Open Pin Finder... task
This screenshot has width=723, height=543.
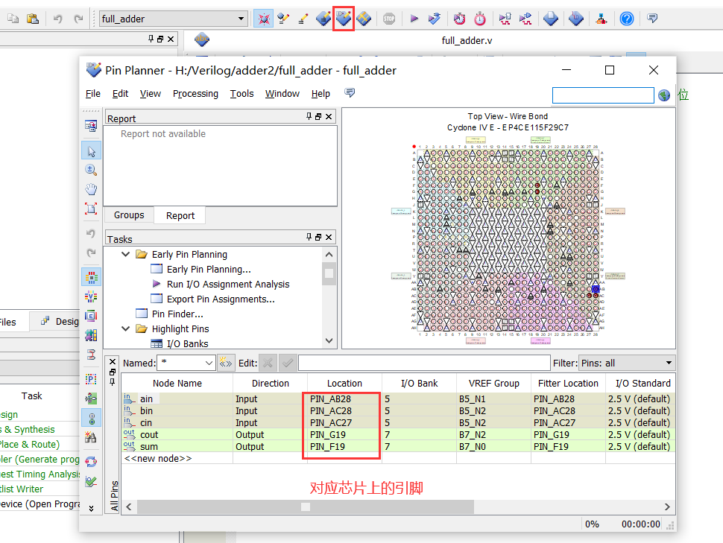(177, 314)
